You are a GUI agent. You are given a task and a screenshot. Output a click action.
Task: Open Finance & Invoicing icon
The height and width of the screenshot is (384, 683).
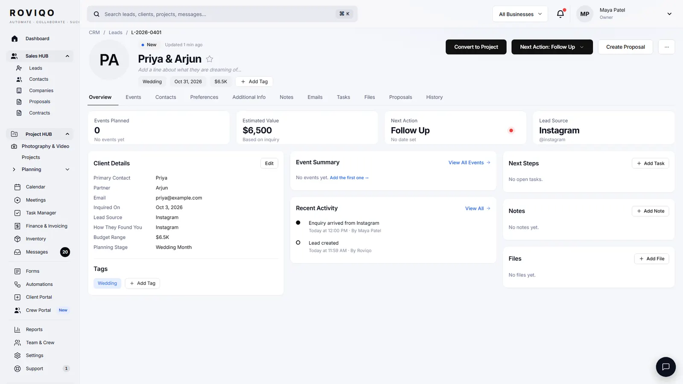18,226
